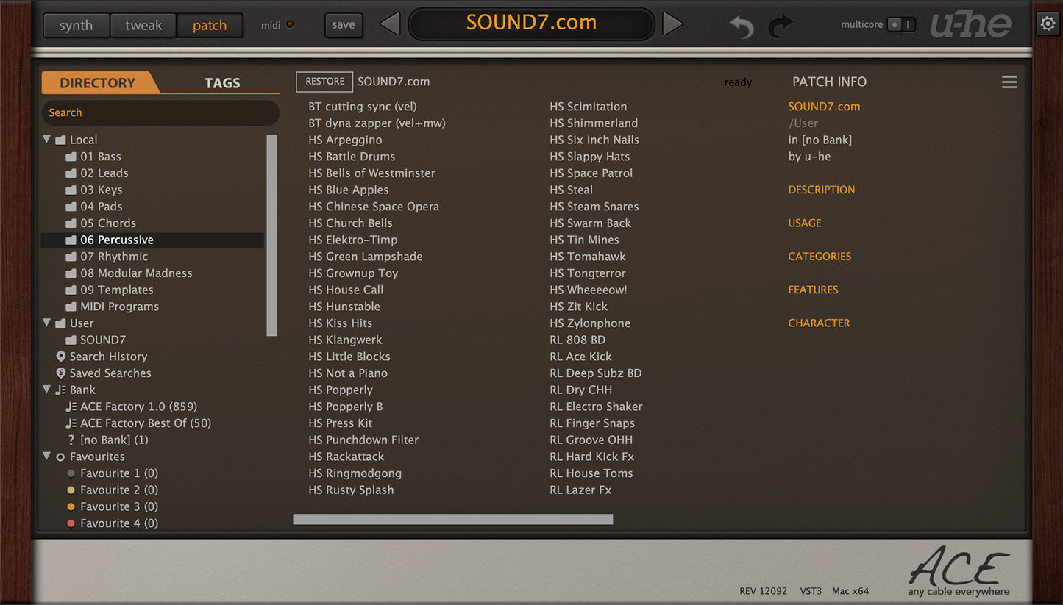Click the ACE Factory Best Of bank icon
Screen dimensions: 1063x605
71,423
